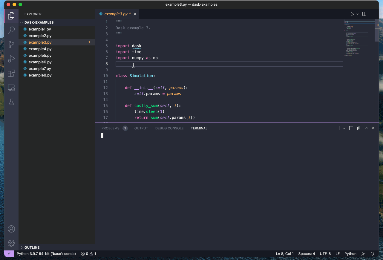Open go-to-line via Ln 8, Col 1
The height and width of the screenshot is (260, 383).
(284, 253)
